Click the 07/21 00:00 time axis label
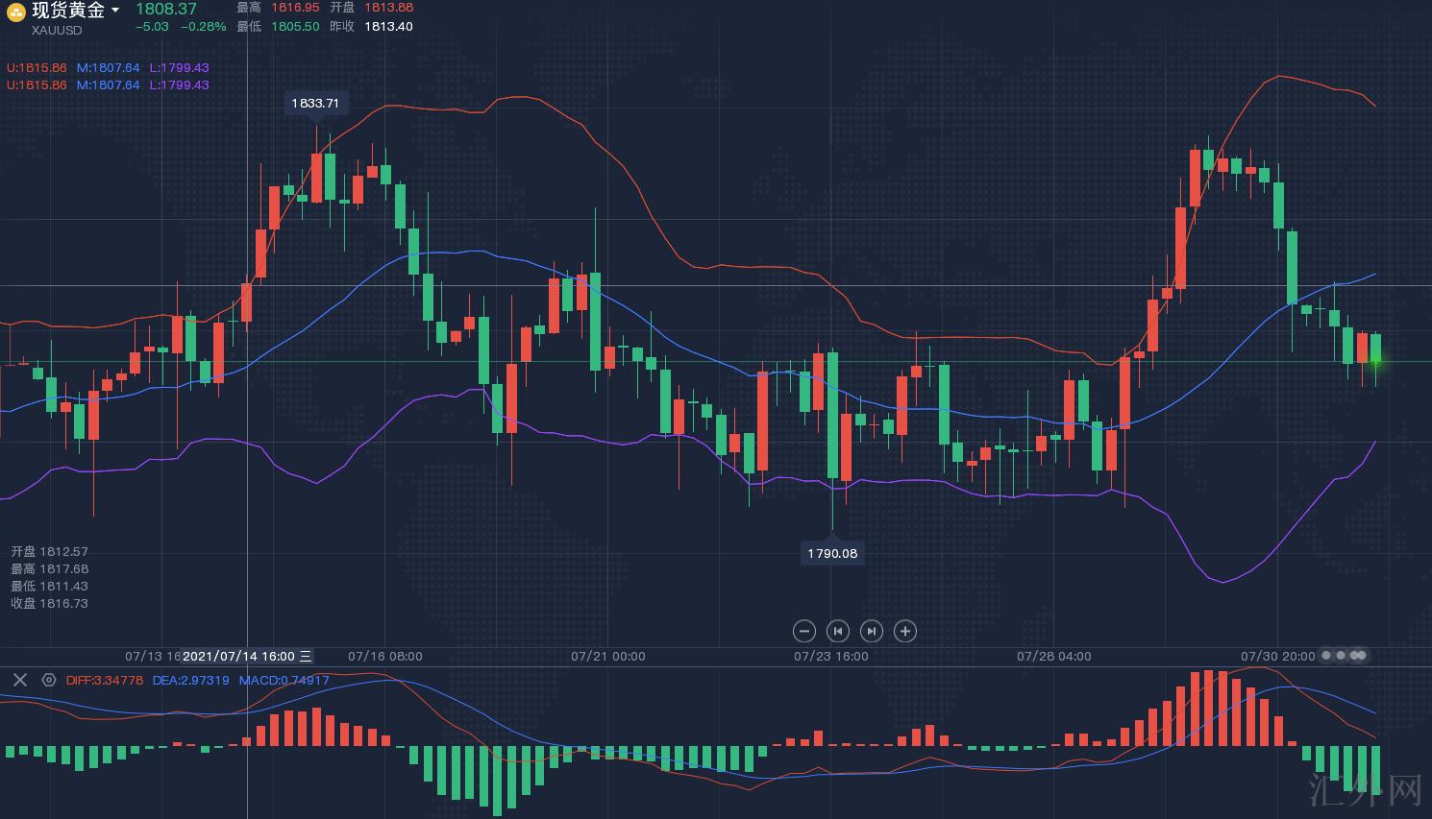 point(608,657)
